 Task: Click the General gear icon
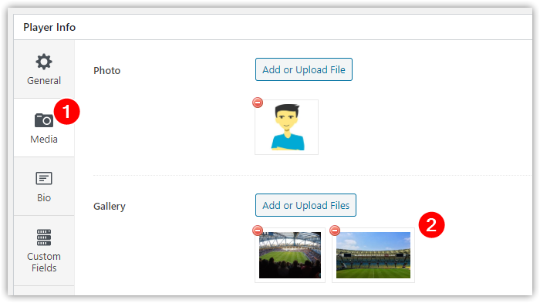click(44, 62)
